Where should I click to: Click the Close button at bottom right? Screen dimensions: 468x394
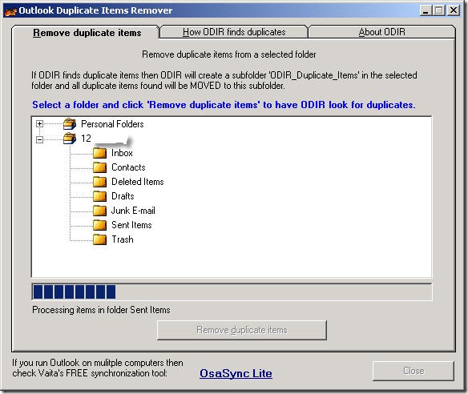414,371
